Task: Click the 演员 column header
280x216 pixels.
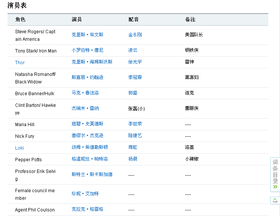Action: pyautogui.click(x=77, y=19)
